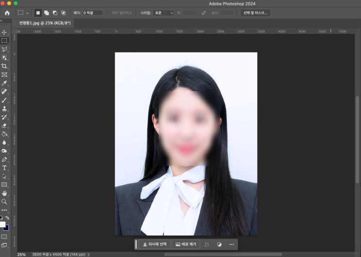Expand the status bar info arrow
Screen dimensions: 361x257
tap(88, 255)
